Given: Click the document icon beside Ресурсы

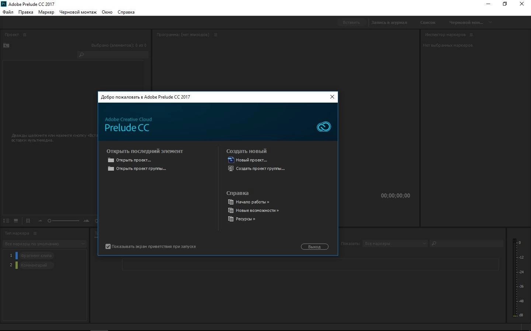Looking at the screenshot, I should [x=231, y=219].
